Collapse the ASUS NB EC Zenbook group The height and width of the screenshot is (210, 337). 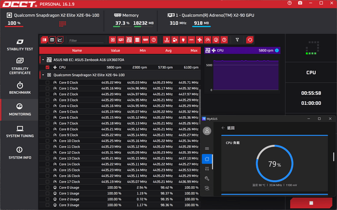[x=43, y=60]
